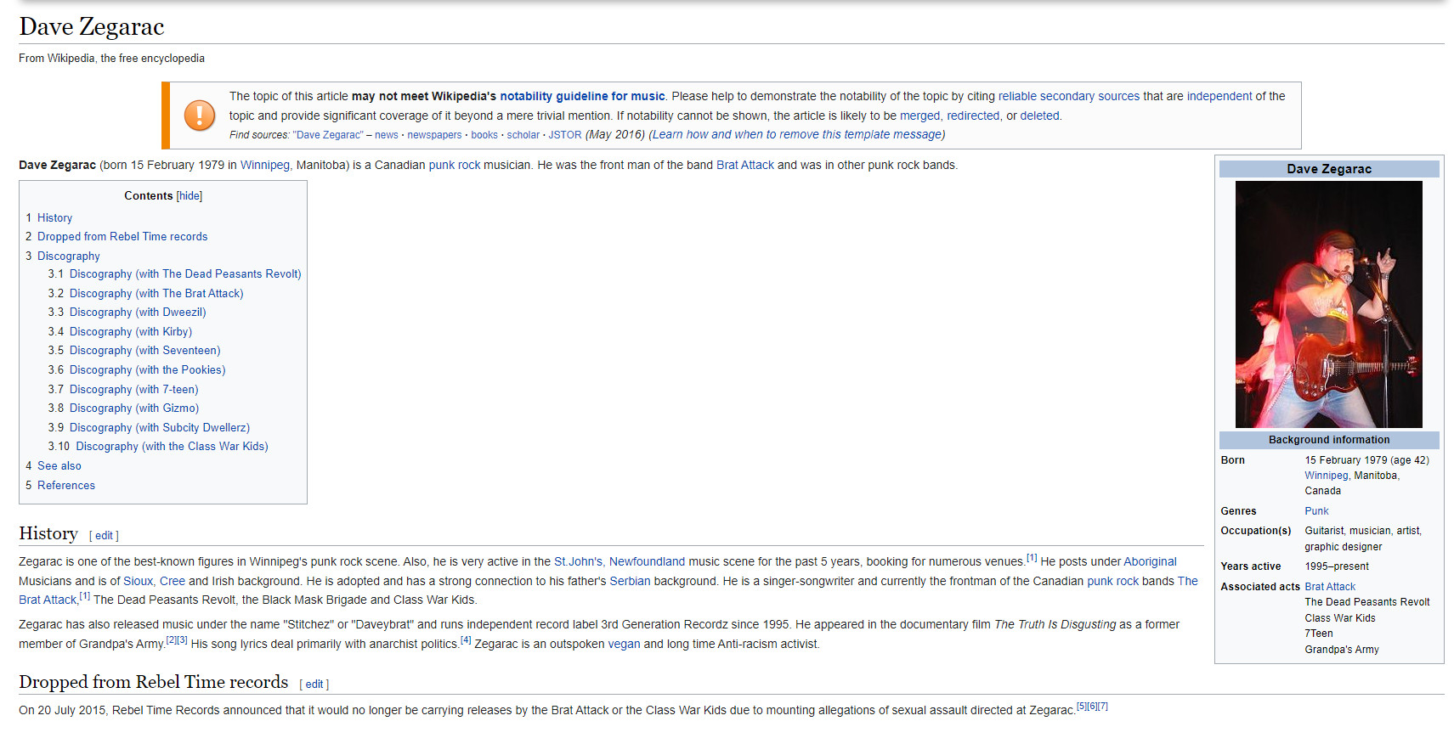The height and width of the screenshot is (738, 1454).
Task: Open the Aboriginal link
Action: (1150, 562)
